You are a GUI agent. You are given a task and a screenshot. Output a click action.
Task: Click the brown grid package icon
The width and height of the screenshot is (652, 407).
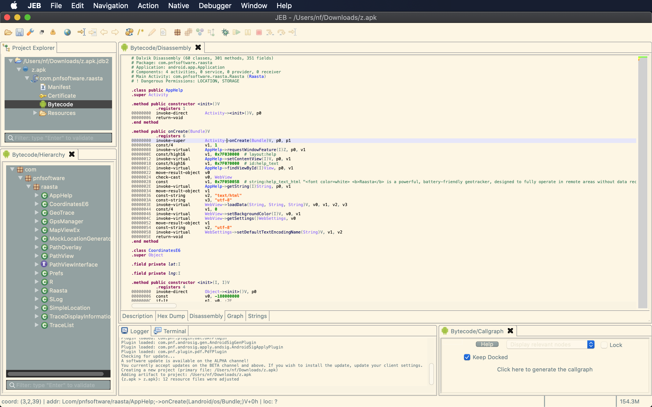177,32
